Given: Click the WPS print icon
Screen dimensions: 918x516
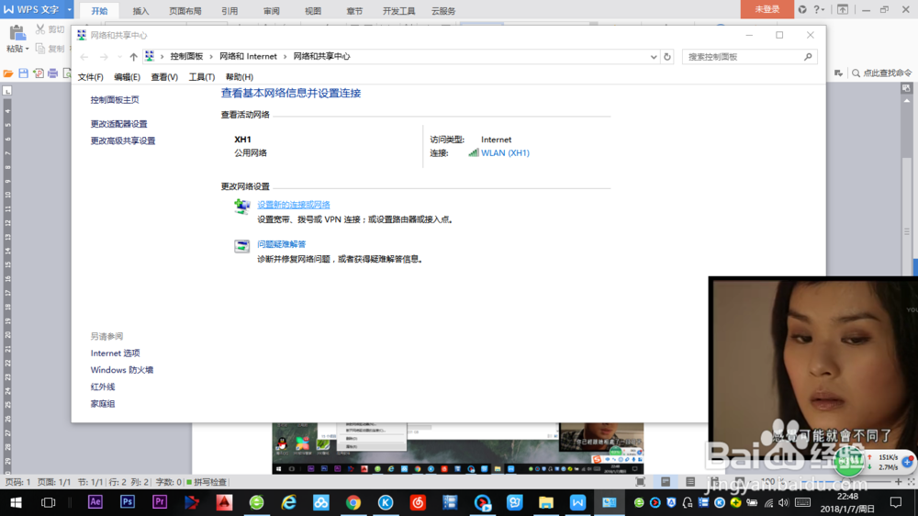Looking at the screenshot, I should pyautogui.click(x=52, y=73).
